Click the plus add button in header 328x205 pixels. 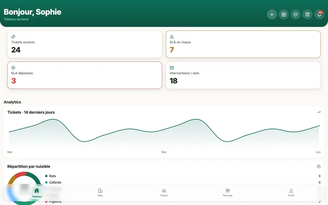click(x=272, y=14)
